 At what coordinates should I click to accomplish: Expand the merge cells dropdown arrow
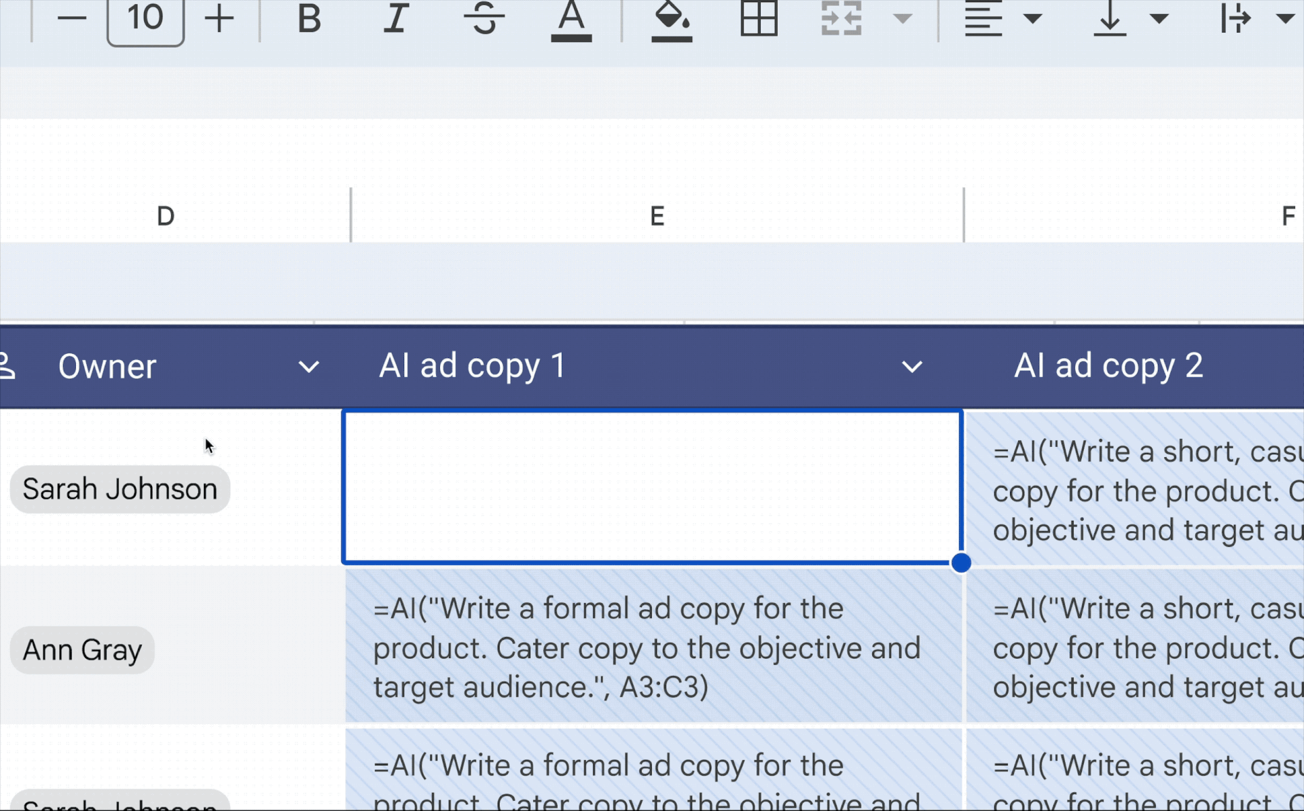click(902, 18)
